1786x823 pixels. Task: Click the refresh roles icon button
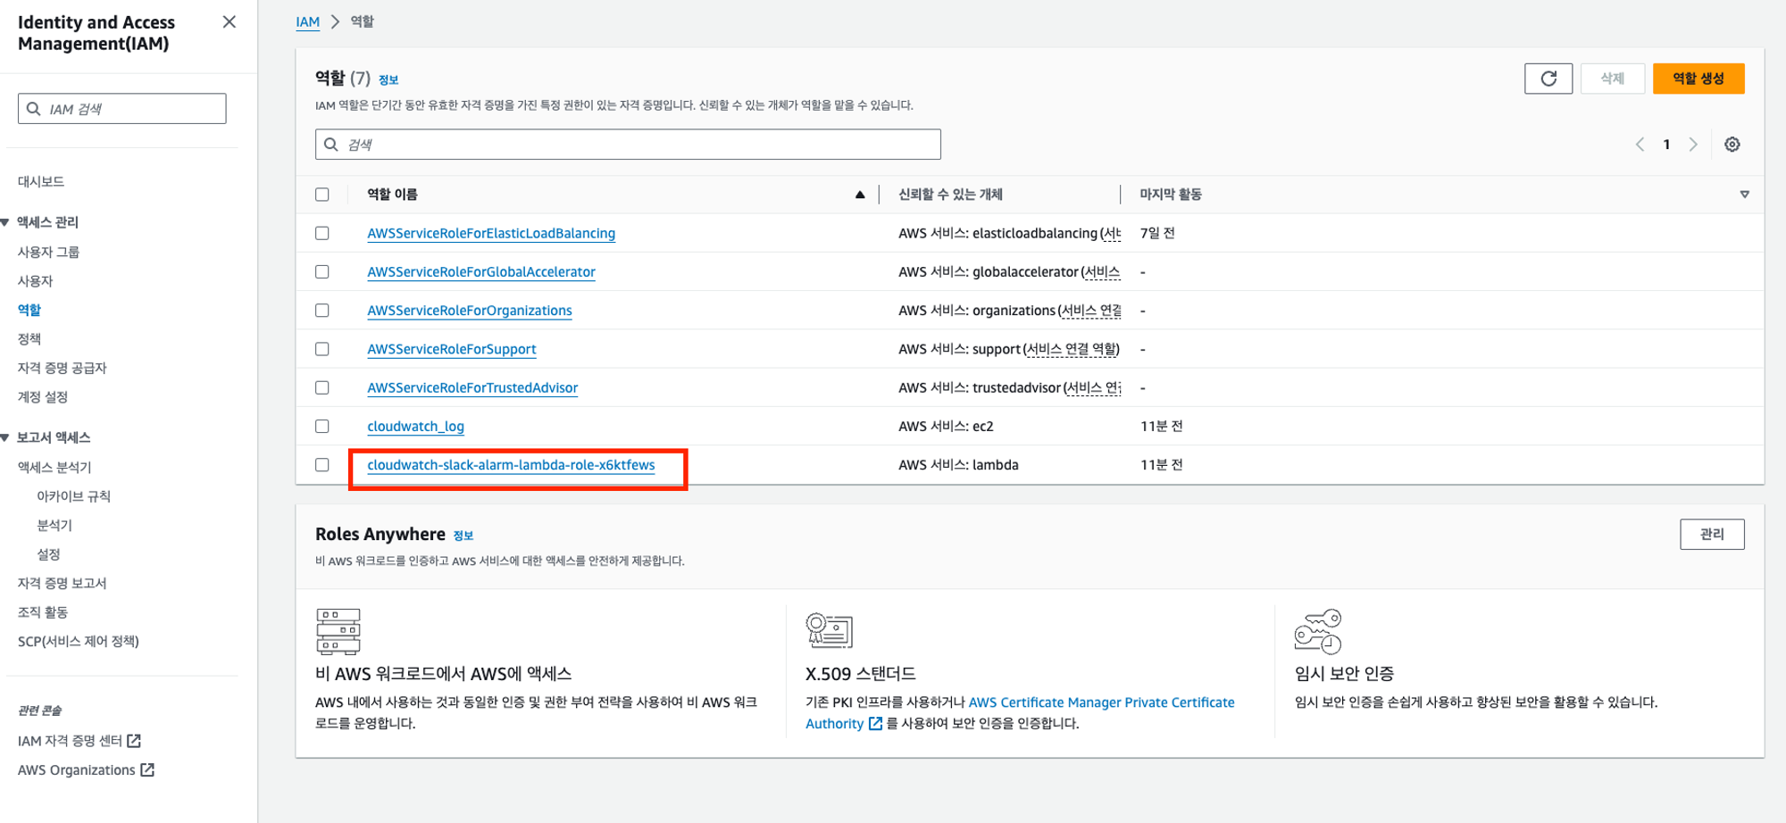pos(1548,79)
